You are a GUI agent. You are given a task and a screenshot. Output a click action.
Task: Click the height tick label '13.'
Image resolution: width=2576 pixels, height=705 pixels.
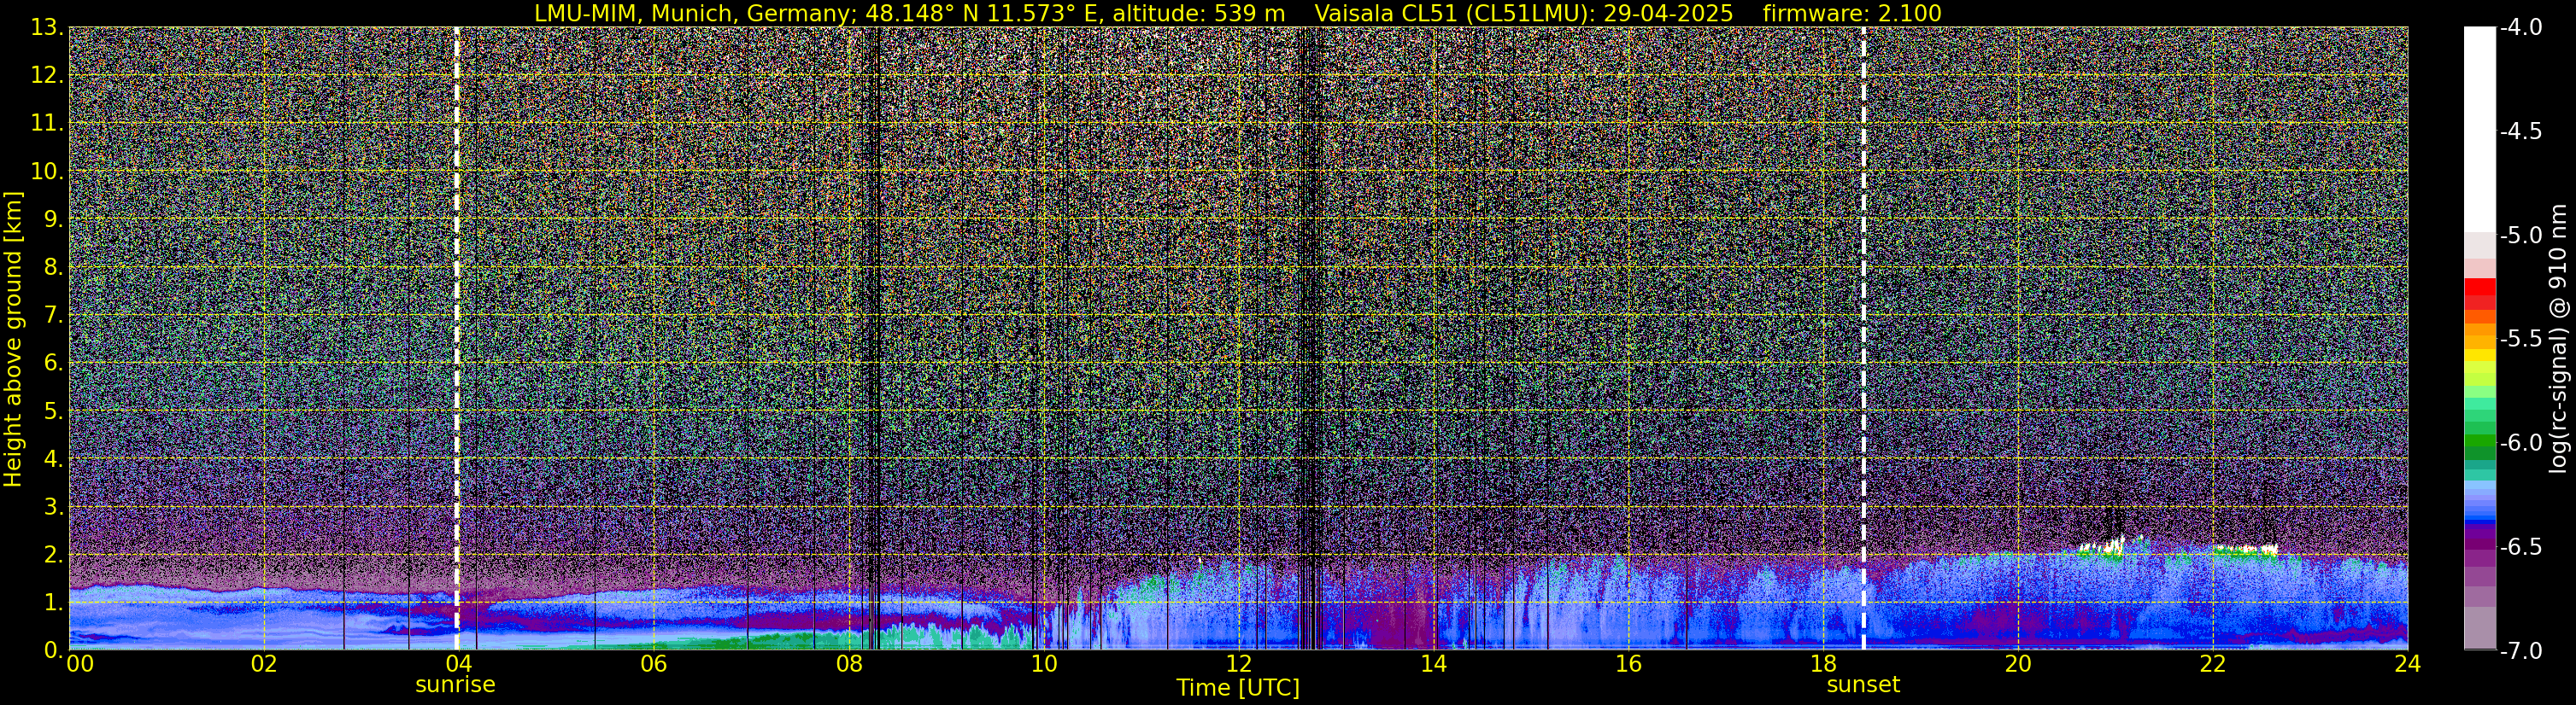(x=47, y=27)
